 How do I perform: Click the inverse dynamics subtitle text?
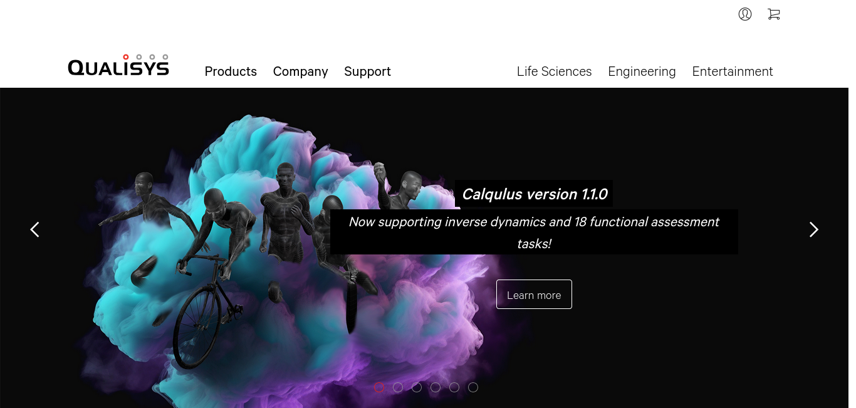coord(534,232)
